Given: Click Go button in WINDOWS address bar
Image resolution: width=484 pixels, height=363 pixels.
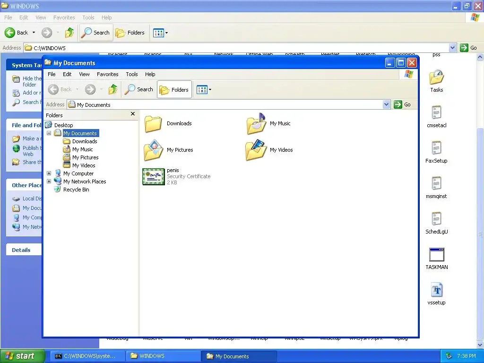Looking at the screenshot, I should click(468, 48).
